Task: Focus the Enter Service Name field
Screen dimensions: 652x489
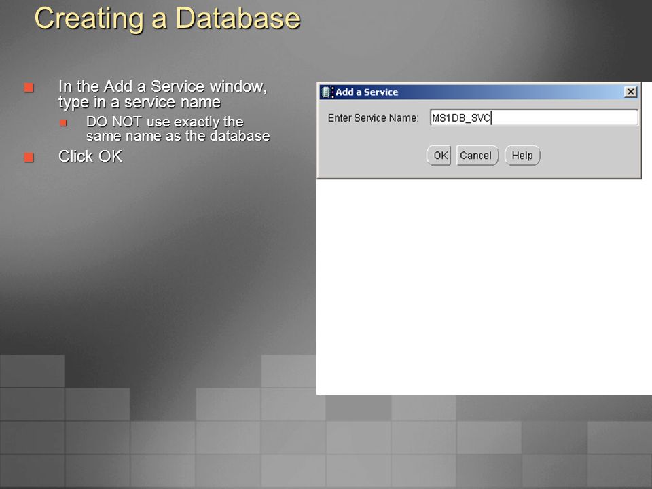Action: (534, 117)
